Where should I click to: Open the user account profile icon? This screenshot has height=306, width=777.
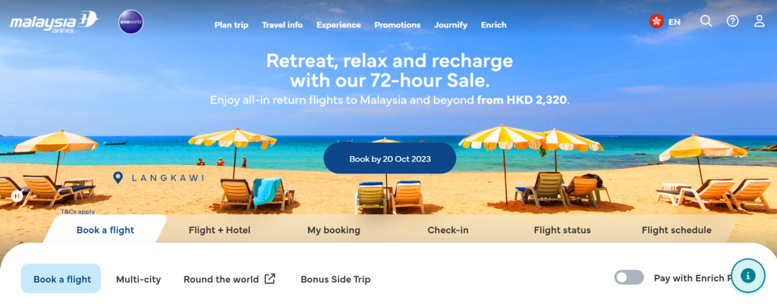point(759,21)
